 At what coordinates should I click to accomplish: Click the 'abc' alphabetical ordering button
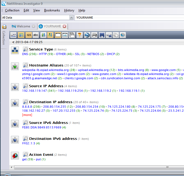click(36, 35)
